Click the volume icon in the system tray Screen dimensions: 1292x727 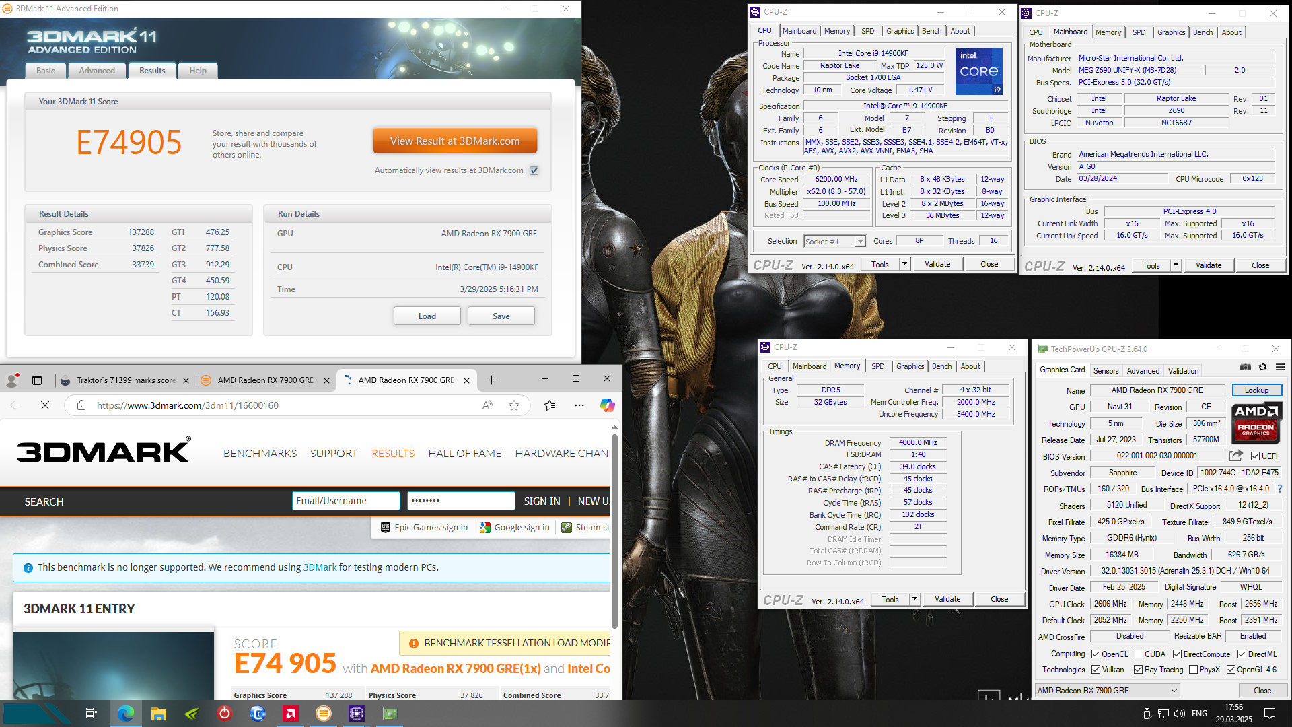point(1179,714)
